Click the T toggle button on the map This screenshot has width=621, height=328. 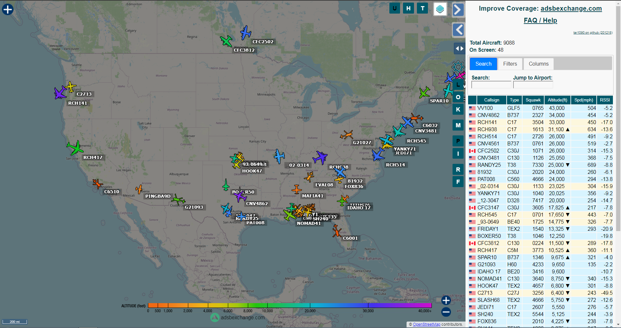tap(422, 8)
